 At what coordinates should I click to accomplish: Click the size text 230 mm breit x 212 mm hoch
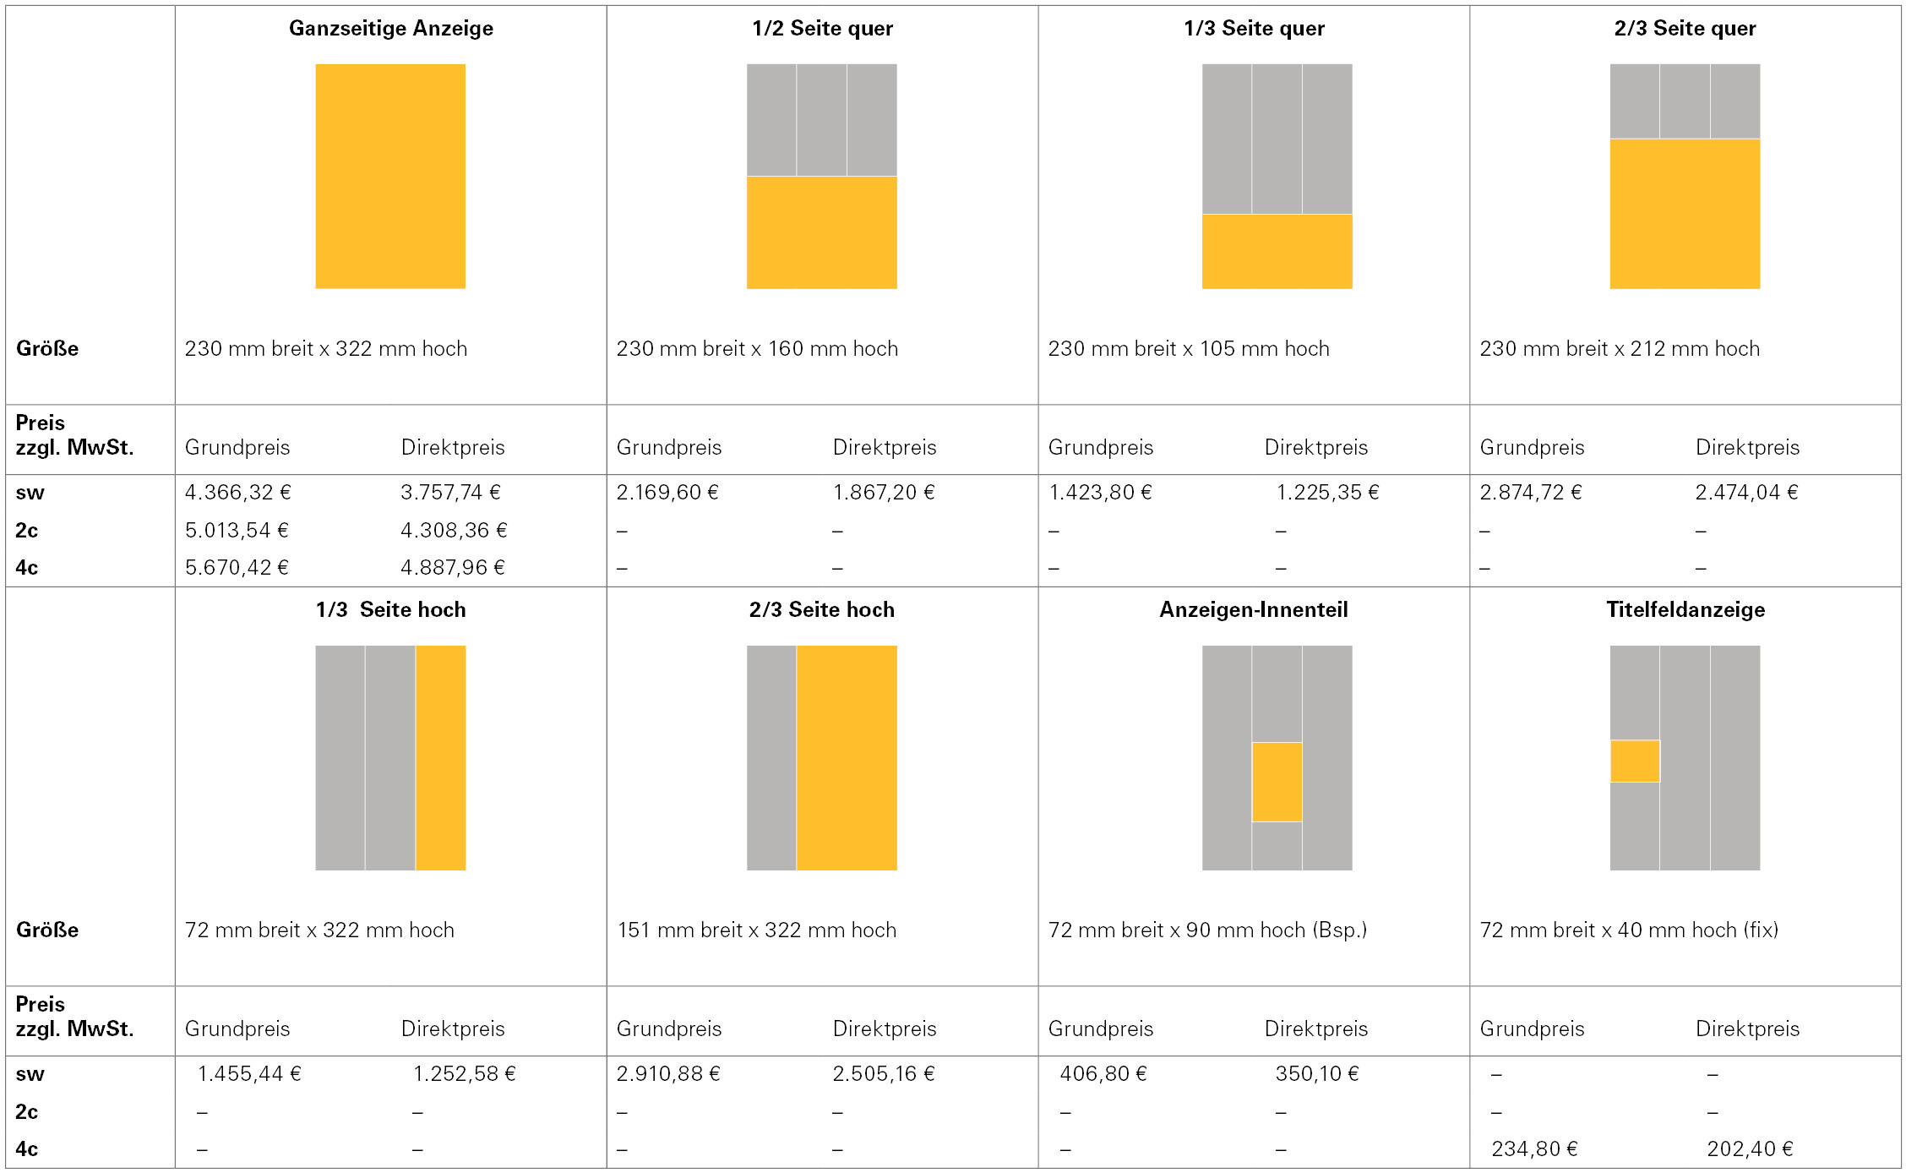pos(1620,348)
